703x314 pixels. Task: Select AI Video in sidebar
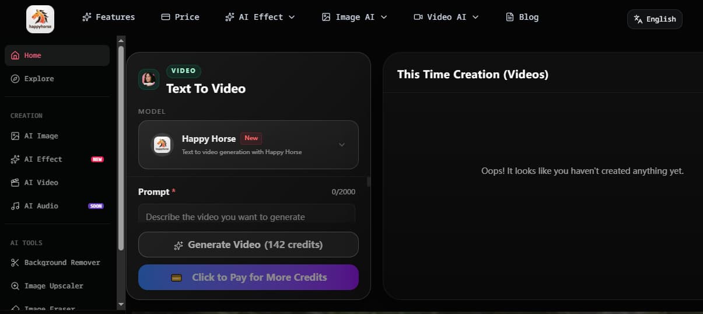(41, 183)
